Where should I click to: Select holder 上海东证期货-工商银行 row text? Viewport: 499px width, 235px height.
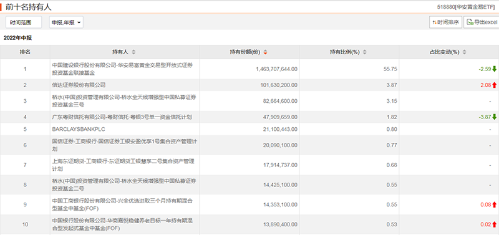(x=124, y=165)
